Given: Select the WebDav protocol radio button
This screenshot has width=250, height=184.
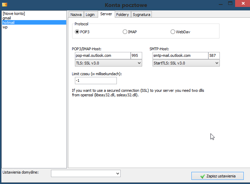Looking at the screenshot, I should click(173, 32).
